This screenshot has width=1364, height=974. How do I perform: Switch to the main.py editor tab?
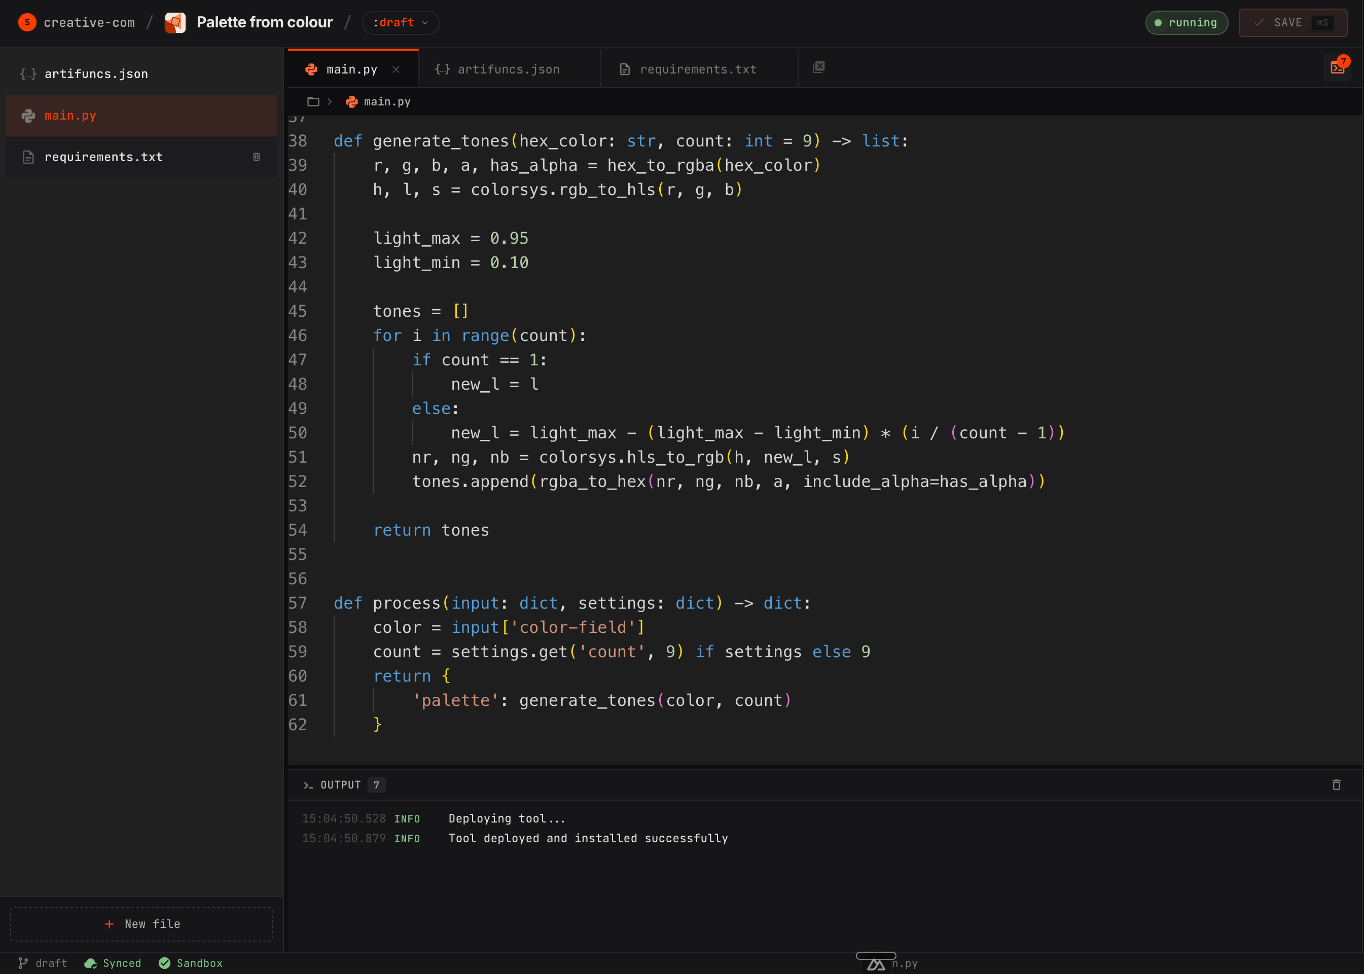click(x=352, y=69)
